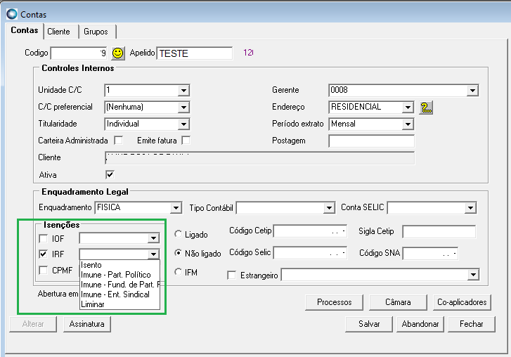Viewport: 511px width, 357px height.
Task: Select the Ligado radio button
Action: click(179, 234)
